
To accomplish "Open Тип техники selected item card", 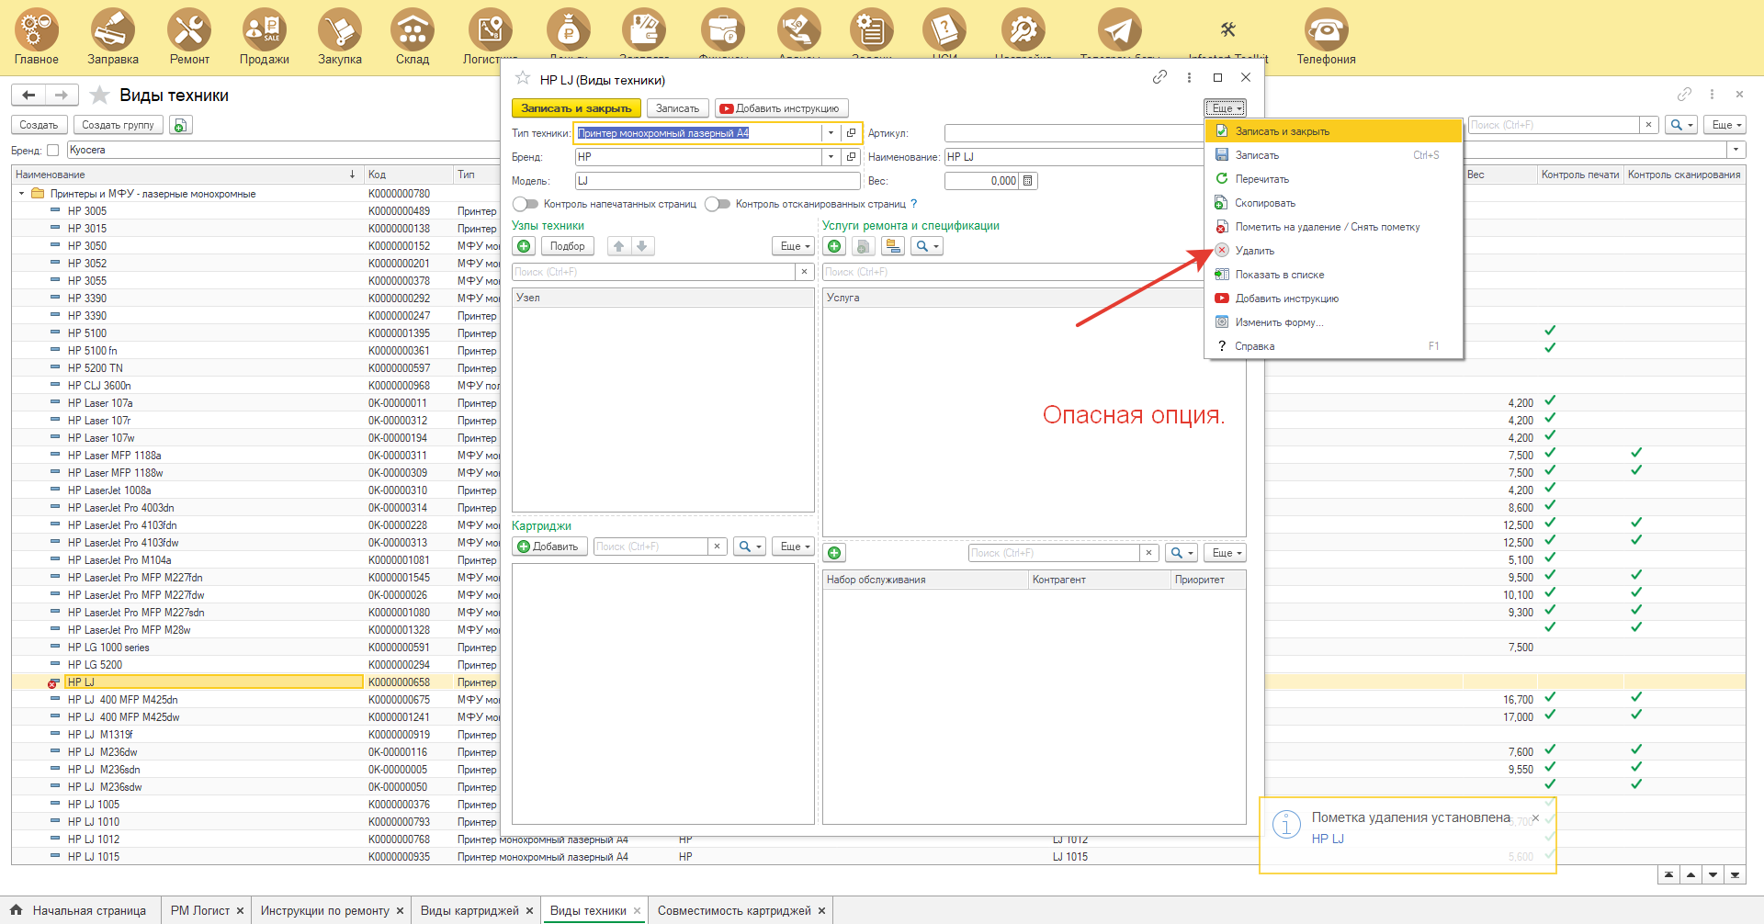I will 852,133.
